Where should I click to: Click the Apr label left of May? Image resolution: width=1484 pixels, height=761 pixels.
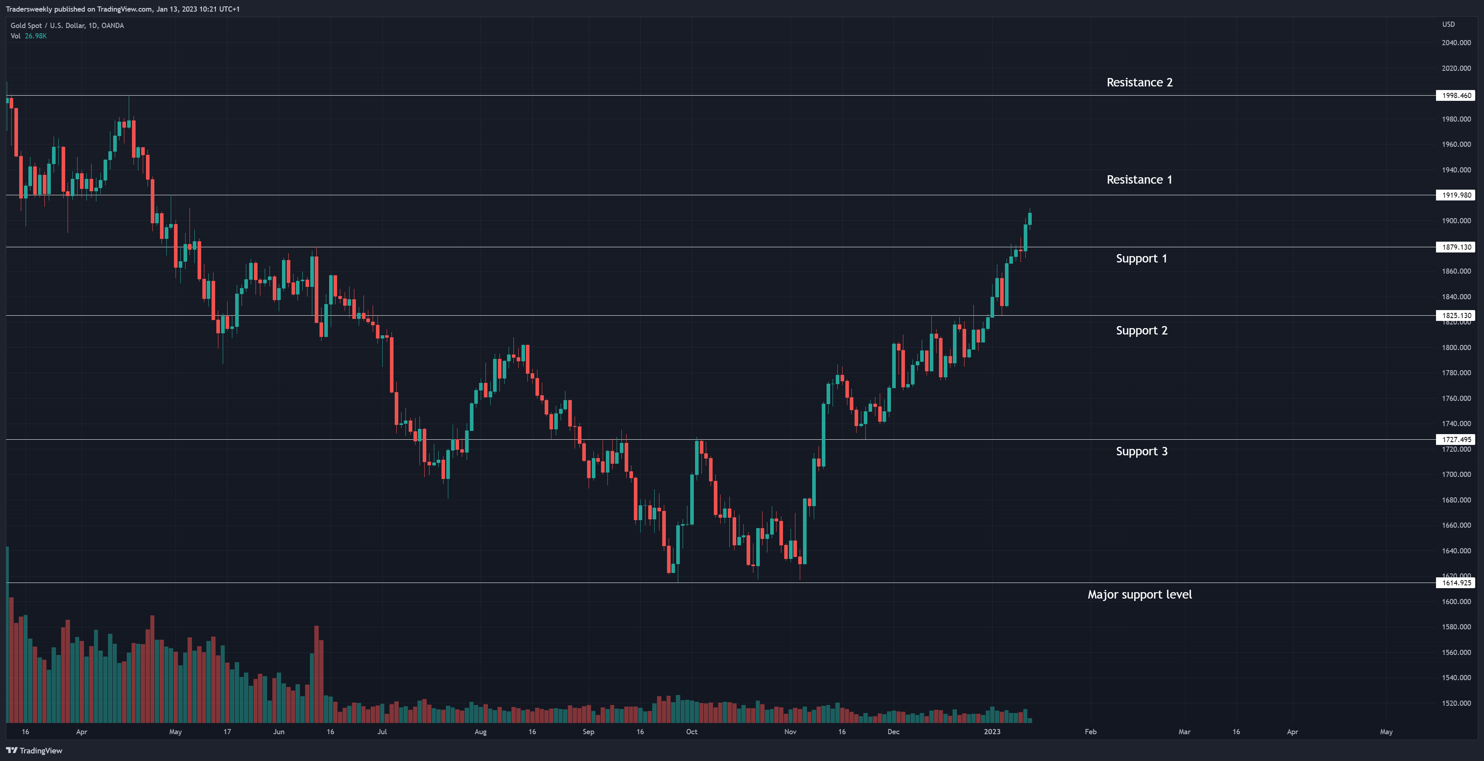coord(81,732)
